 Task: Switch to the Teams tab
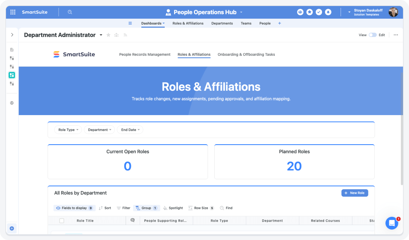246,23
